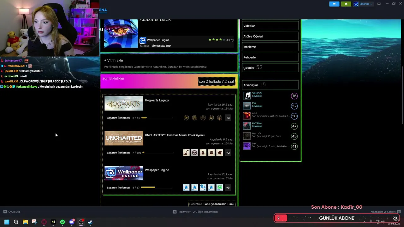View green Wallpaper Engine image achievement

pyautogui.click(x=220, y=188)
